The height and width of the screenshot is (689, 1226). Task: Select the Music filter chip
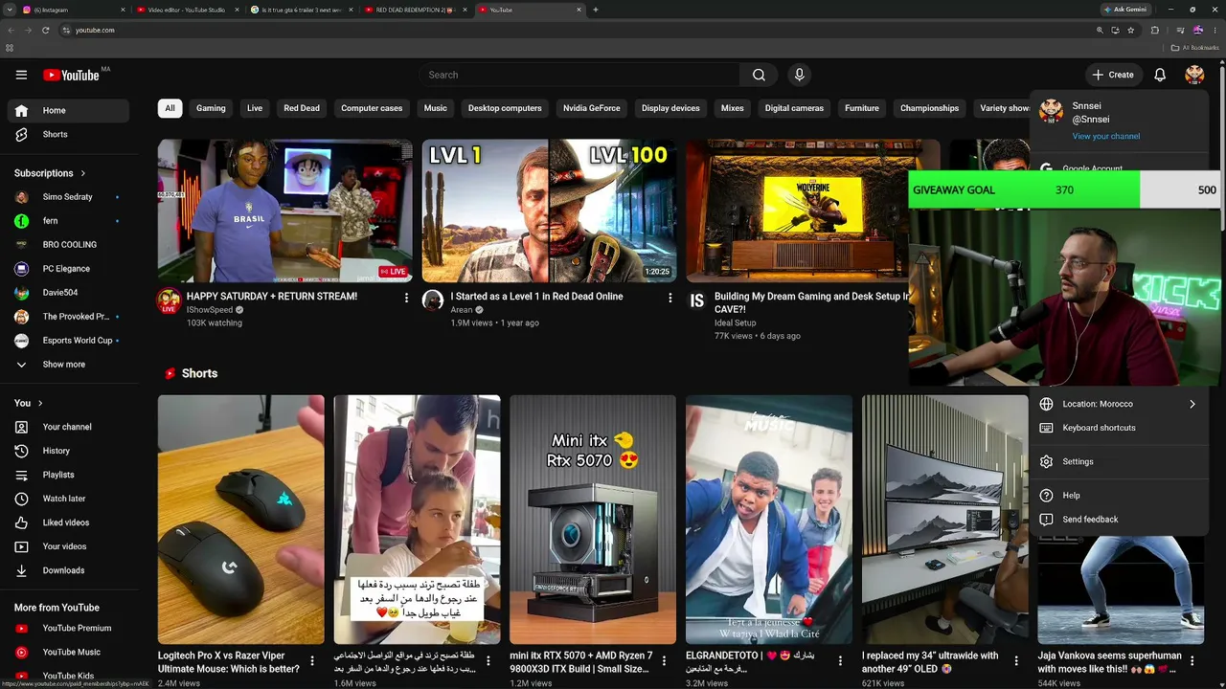point(436,108)
